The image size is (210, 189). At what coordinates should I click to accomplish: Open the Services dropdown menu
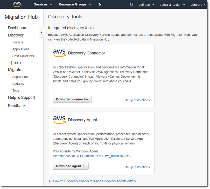tap(43, 5)
